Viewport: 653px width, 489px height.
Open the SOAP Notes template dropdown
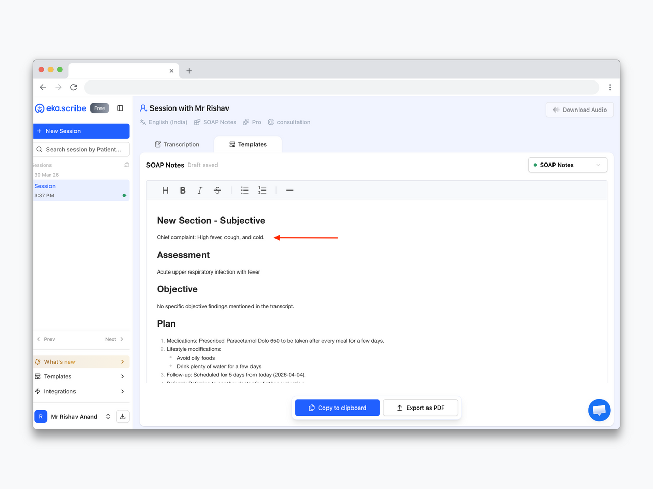coord(567,165)
